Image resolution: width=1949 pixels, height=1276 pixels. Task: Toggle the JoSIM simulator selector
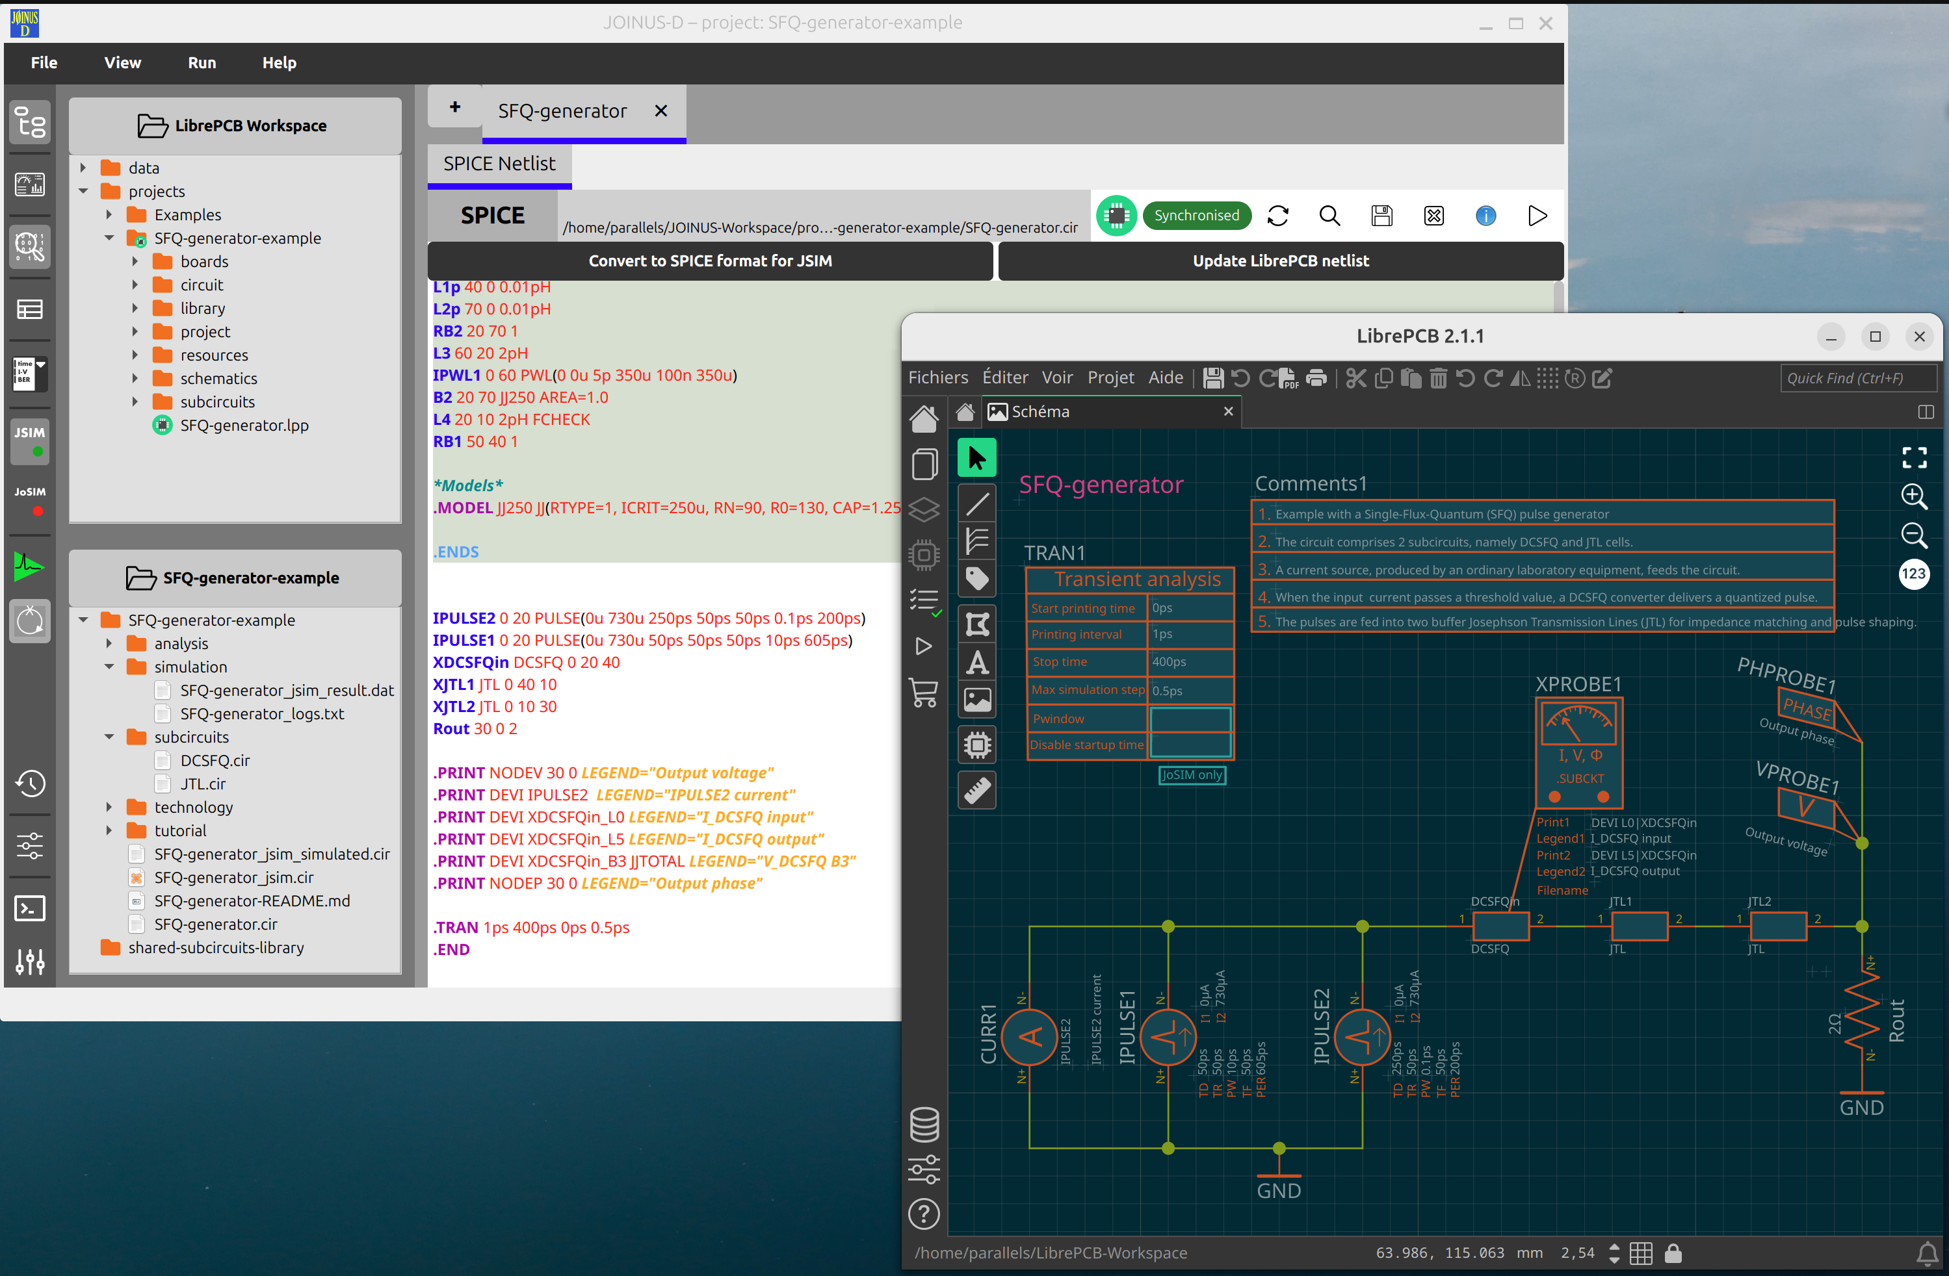click(31, 500)
